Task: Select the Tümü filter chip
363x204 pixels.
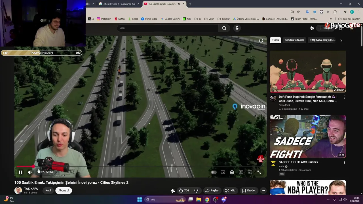Action: (275, 40)
